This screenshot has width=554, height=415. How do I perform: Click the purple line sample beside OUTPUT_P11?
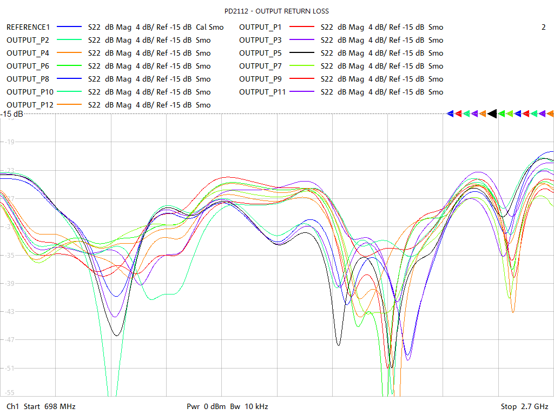pos(302,91)
